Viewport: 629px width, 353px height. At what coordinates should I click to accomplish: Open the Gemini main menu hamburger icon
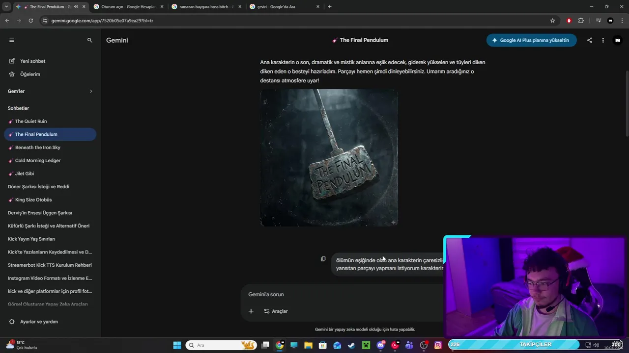pyautogui.click(x=12, y=40)
